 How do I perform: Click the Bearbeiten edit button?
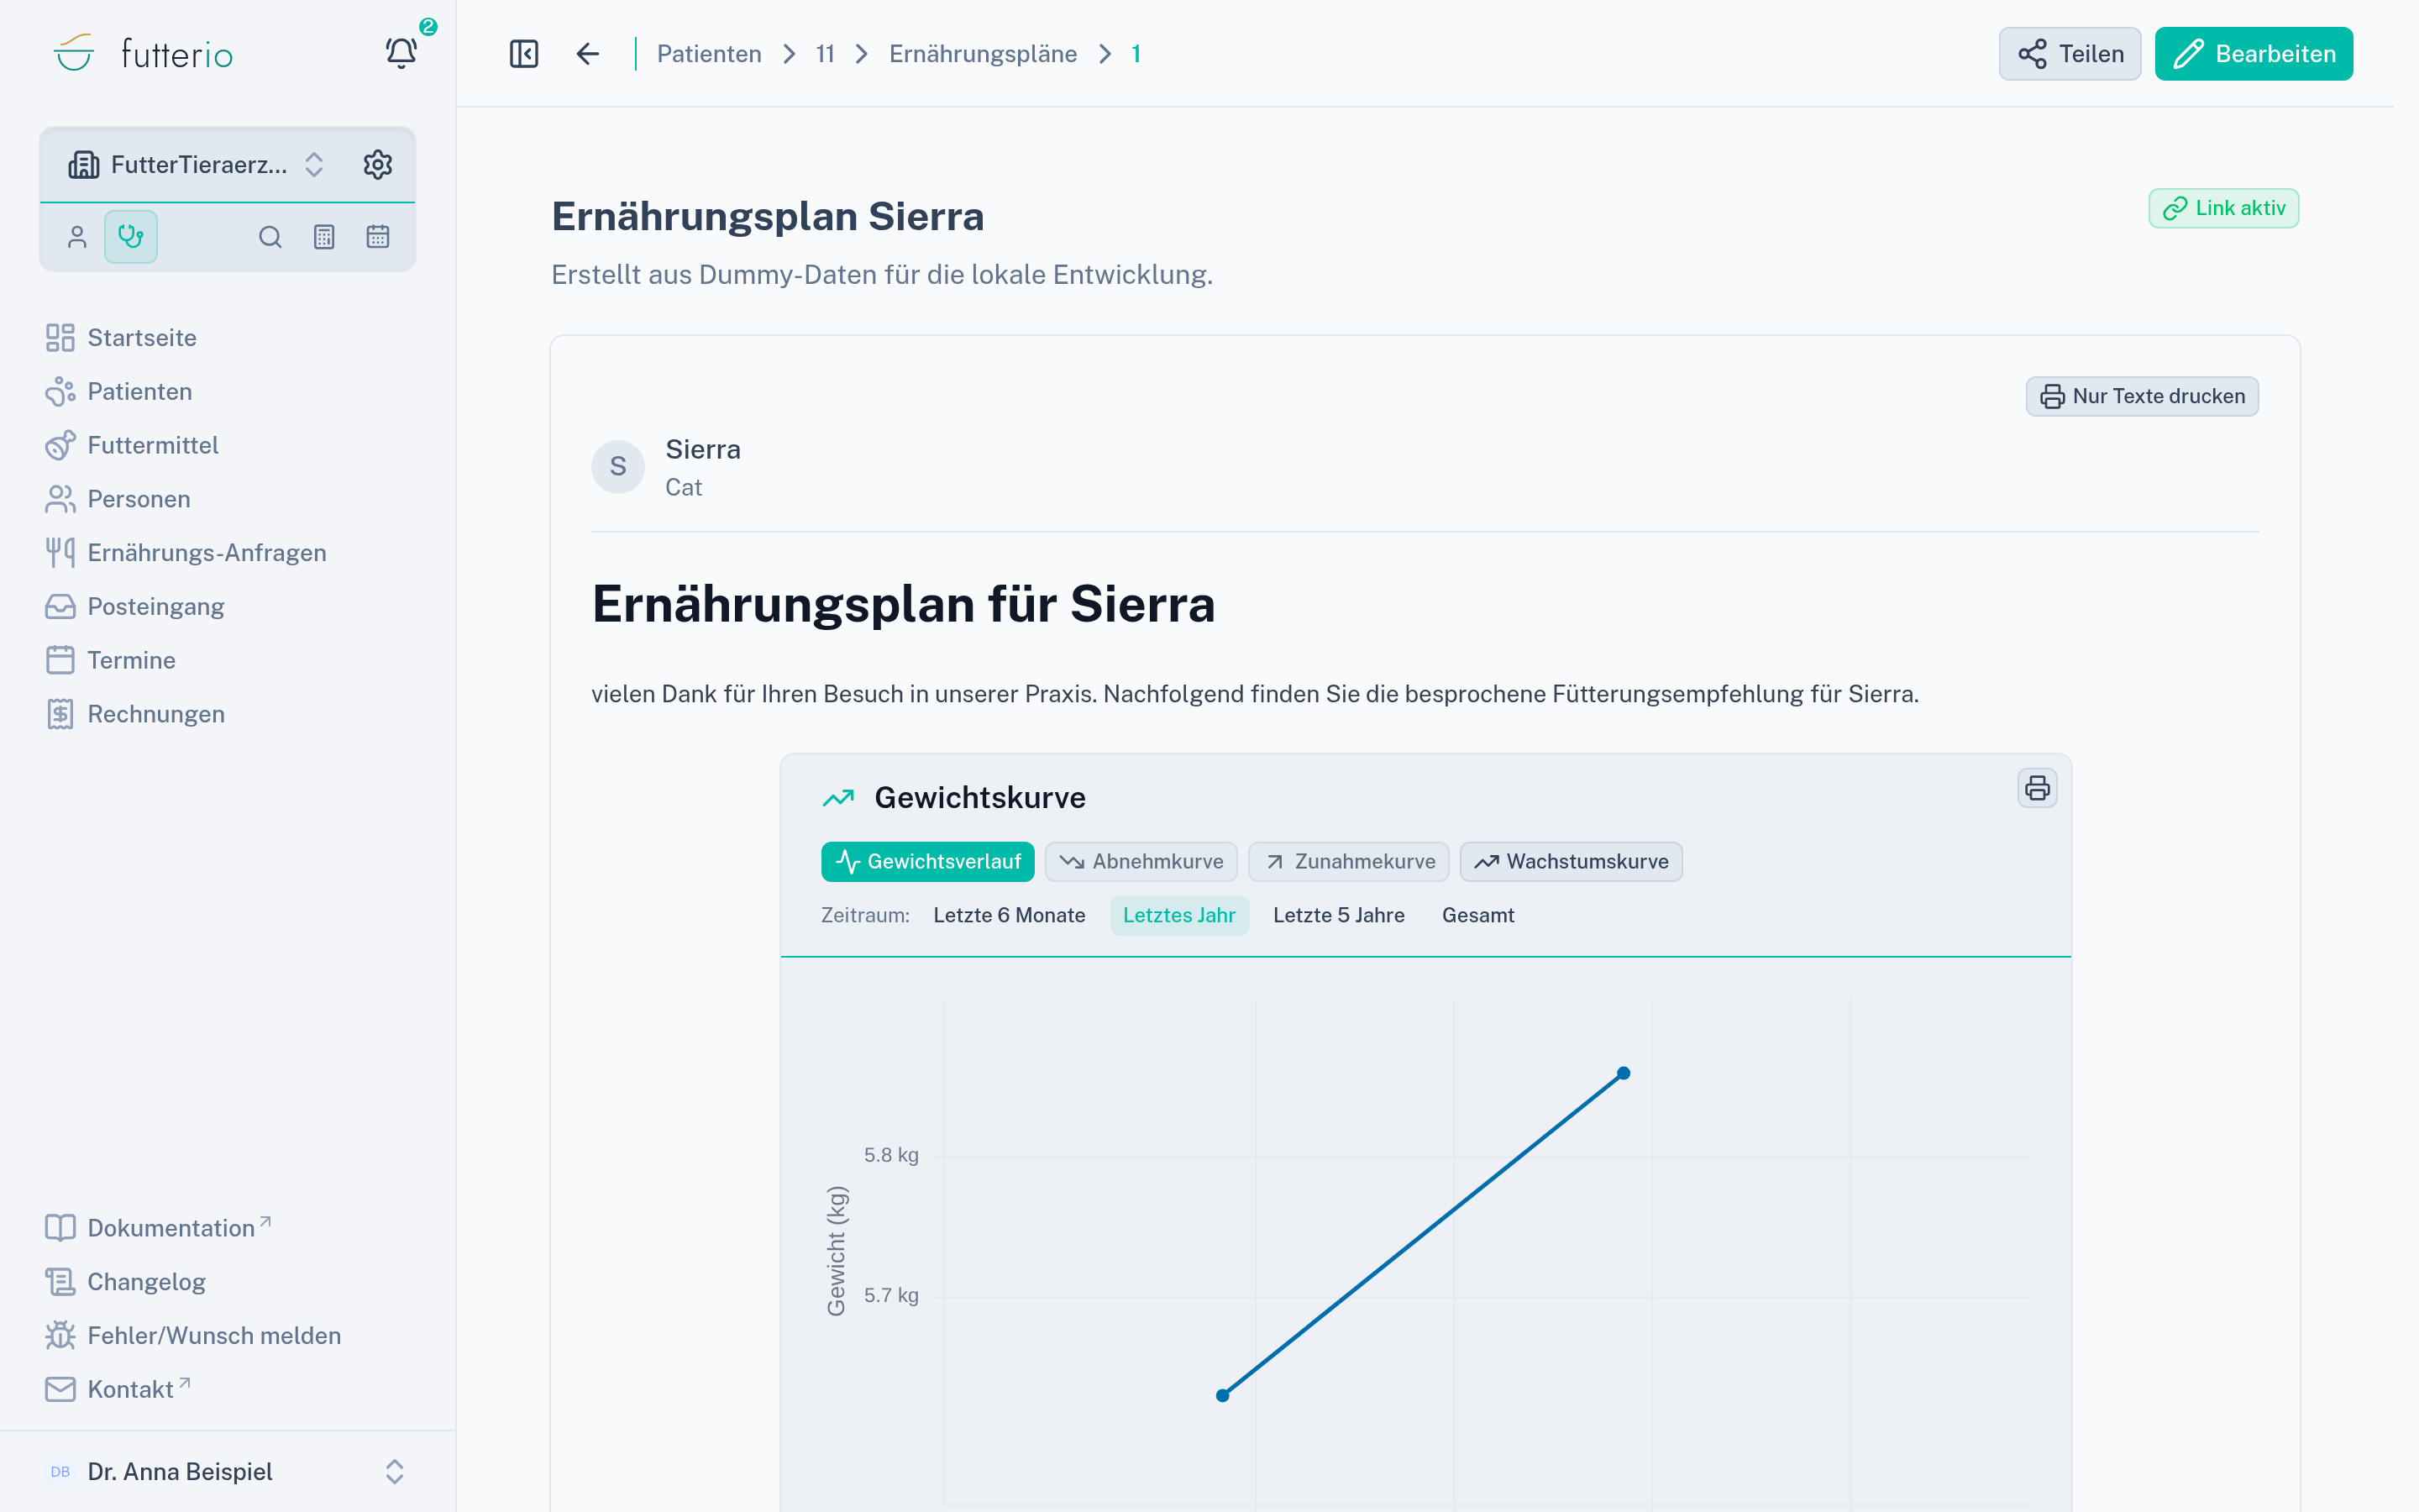coord(2254,54)
